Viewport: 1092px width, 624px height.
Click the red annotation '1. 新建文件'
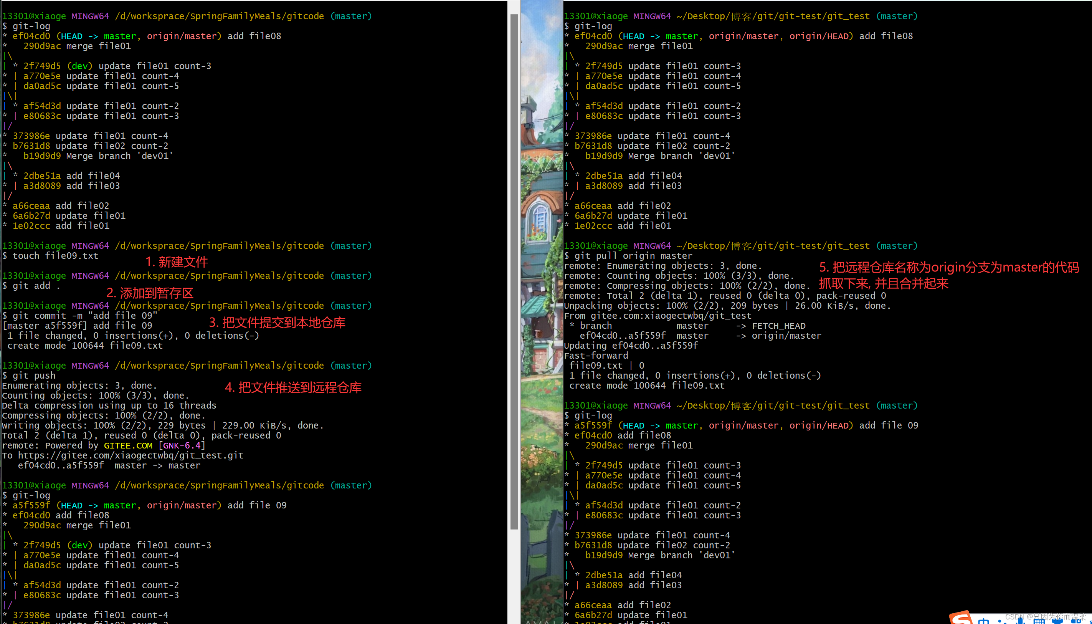[x=177, y=262]
